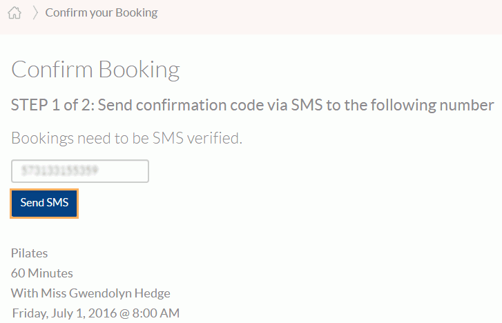The width and height of the screenshot is (502, 323).
Task: Click the word 'verified' in the note
Action: (x=215, y=138)
